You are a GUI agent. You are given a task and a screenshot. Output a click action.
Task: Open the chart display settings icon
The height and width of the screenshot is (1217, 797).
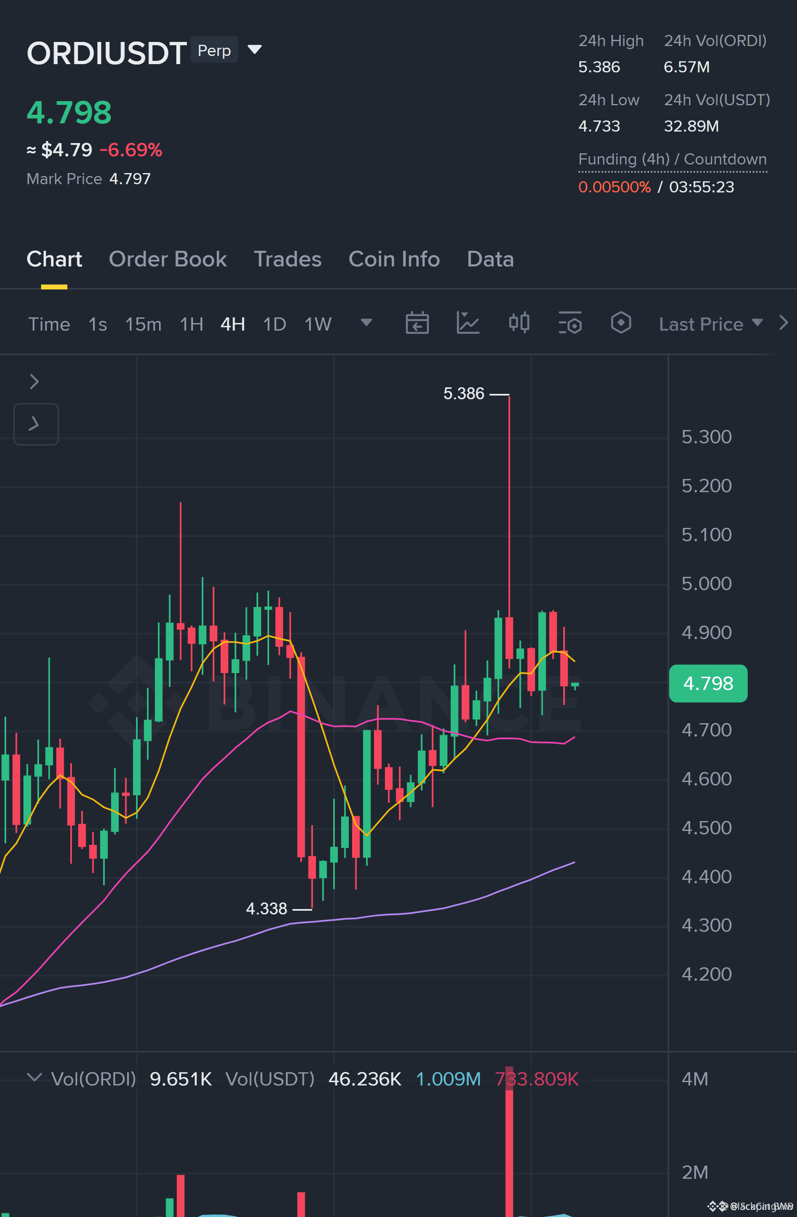570,323
